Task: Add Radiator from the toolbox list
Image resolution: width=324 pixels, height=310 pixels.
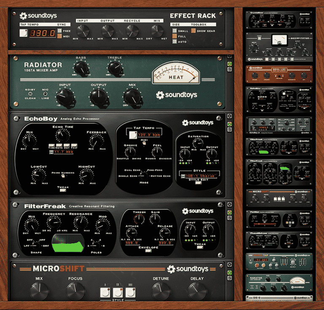Action: click(x=279, y=283)
